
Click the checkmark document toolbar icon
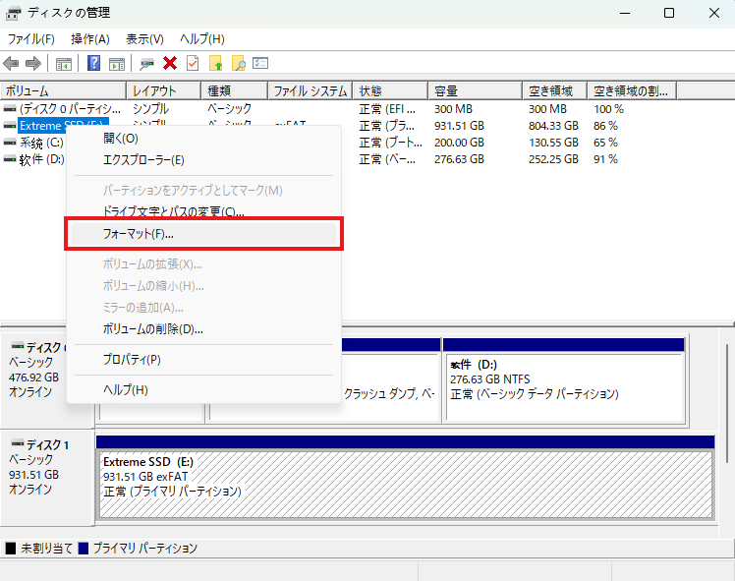tap(192, 64)
